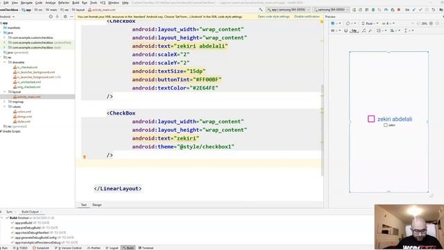The height and width of the screenshot is (250, 444).
Task: Expand the mipmap folder in project tree
Action: tap(5, 102)
